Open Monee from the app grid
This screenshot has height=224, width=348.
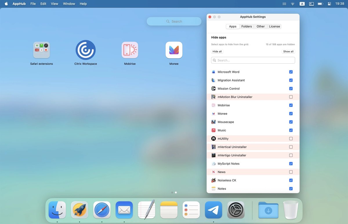pos(174,50)
